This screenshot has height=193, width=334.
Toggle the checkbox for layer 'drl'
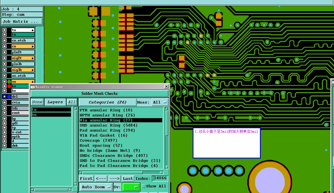[x=5, y=96]
